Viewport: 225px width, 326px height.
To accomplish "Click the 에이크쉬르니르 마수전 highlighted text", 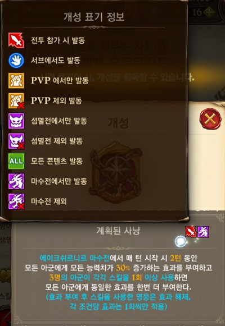I will [75, 258].
